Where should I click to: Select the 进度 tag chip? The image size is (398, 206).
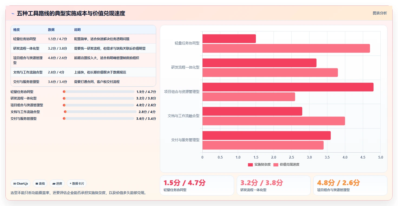tap(57, 184)
